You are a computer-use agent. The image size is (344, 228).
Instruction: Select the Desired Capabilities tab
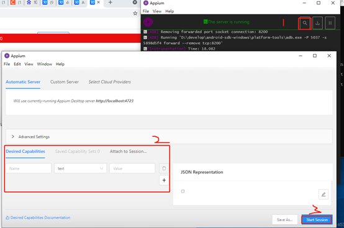(x=25, y=152)
